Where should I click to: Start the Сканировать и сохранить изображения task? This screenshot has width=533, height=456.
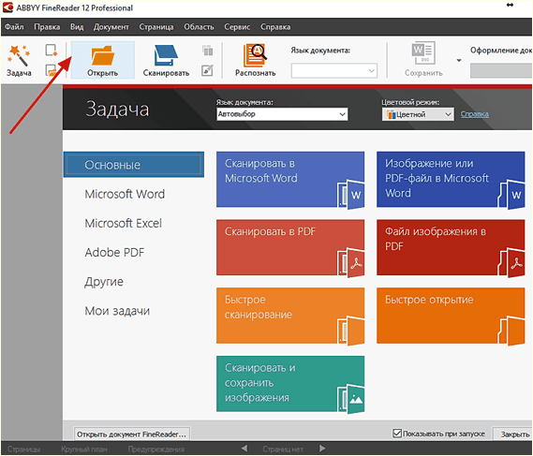click(290, 384)
